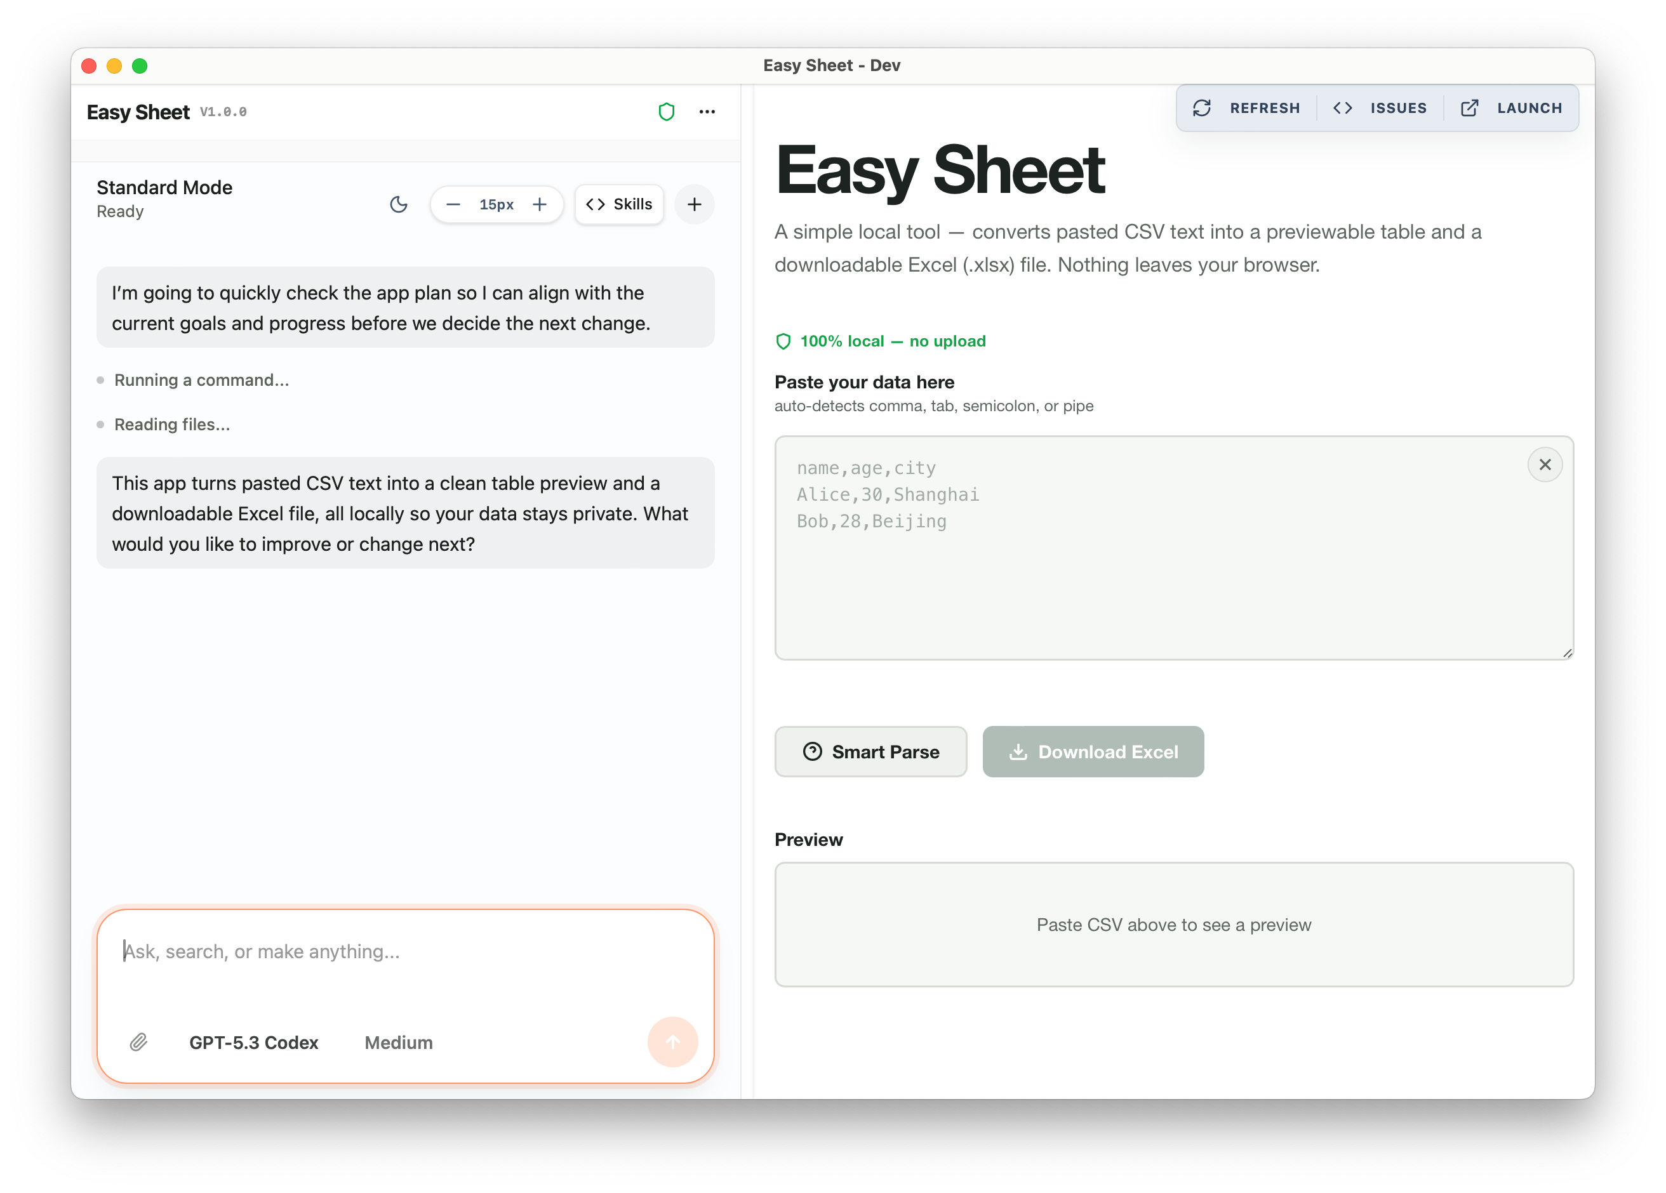Click the shield privacy icon in the header
The height and width of the screenshot is (1193, 1666).
(666, 112)
